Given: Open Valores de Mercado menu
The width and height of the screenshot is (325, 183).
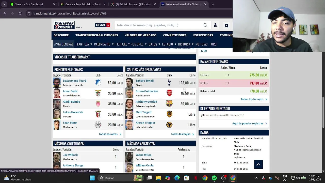Looking at the screenshot, I should pos(140,35).
